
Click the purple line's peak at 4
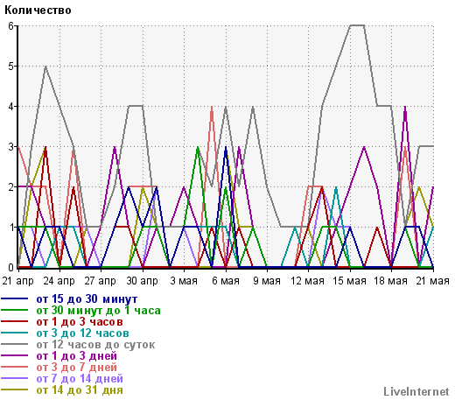[x=405, y=108]
